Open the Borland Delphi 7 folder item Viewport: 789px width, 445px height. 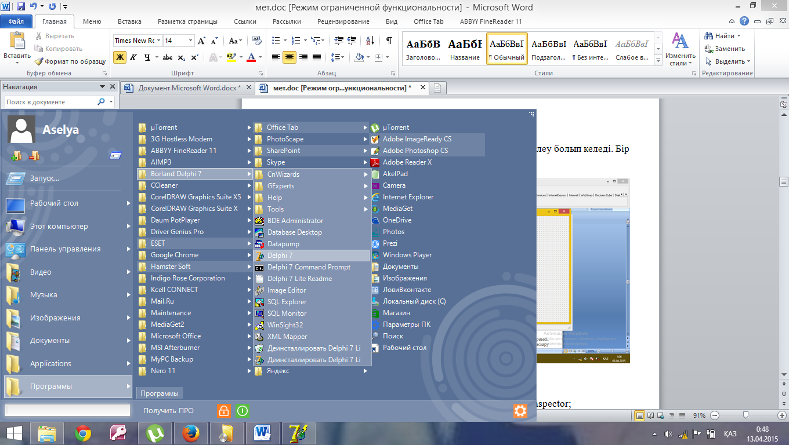tap(195, 174)
